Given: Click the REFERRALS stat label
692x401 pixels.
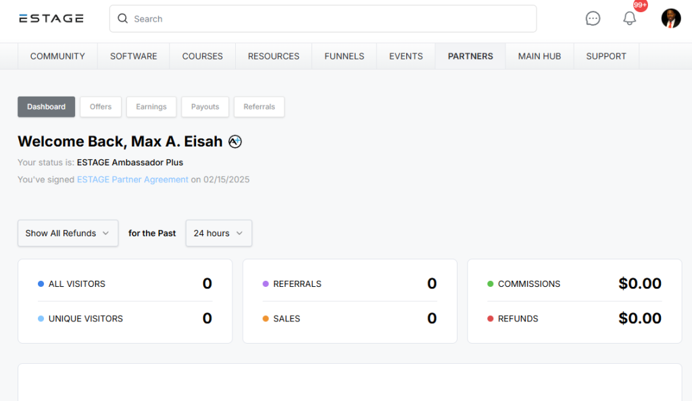Looking at the screenshot, I should click(297, 284).
